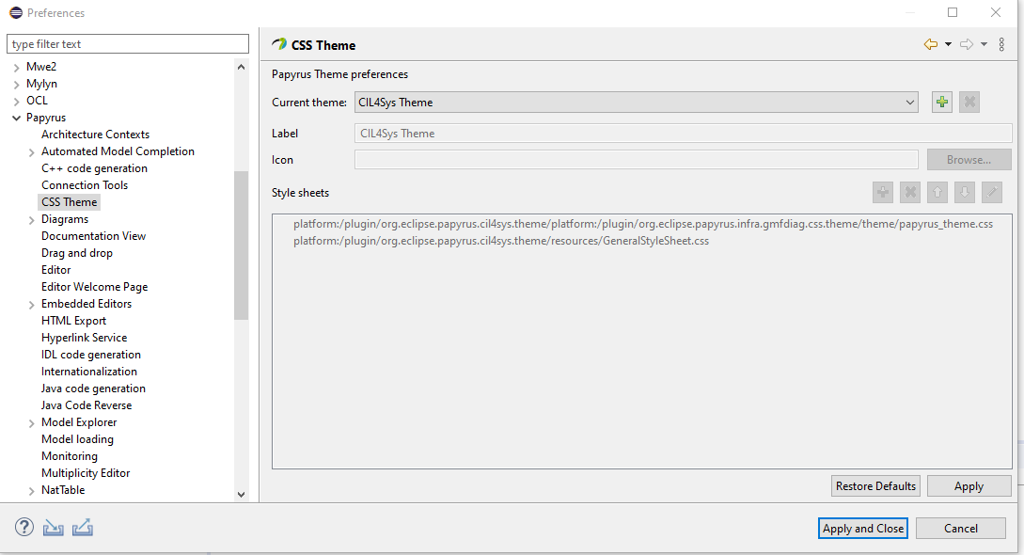Click the Restore Defaults button
Image resolution: width=1024 pixels, height=555 pixels.
(875, 485)
